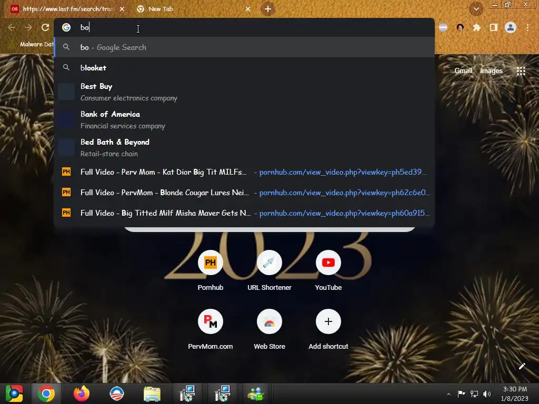Open the YouTube shortcut tile
Screen dimensions: 539x404
[328, 271]
